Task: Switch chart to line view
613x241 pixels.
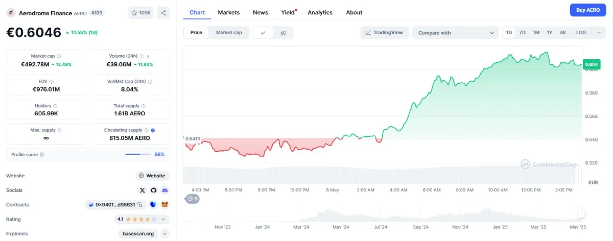Action: coord(263,33)
